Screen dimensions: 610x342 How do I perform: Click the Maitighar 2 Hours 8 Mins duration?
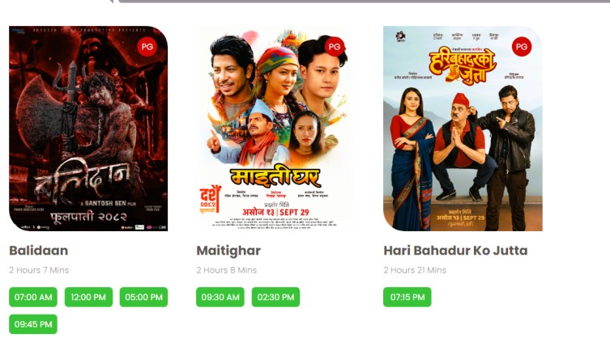click(x=226, y=270)
